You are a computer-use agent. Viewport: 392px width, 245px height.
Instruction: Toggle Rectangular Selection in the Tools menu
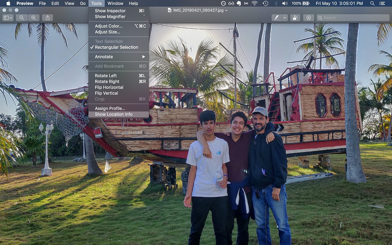coord(117,47)
